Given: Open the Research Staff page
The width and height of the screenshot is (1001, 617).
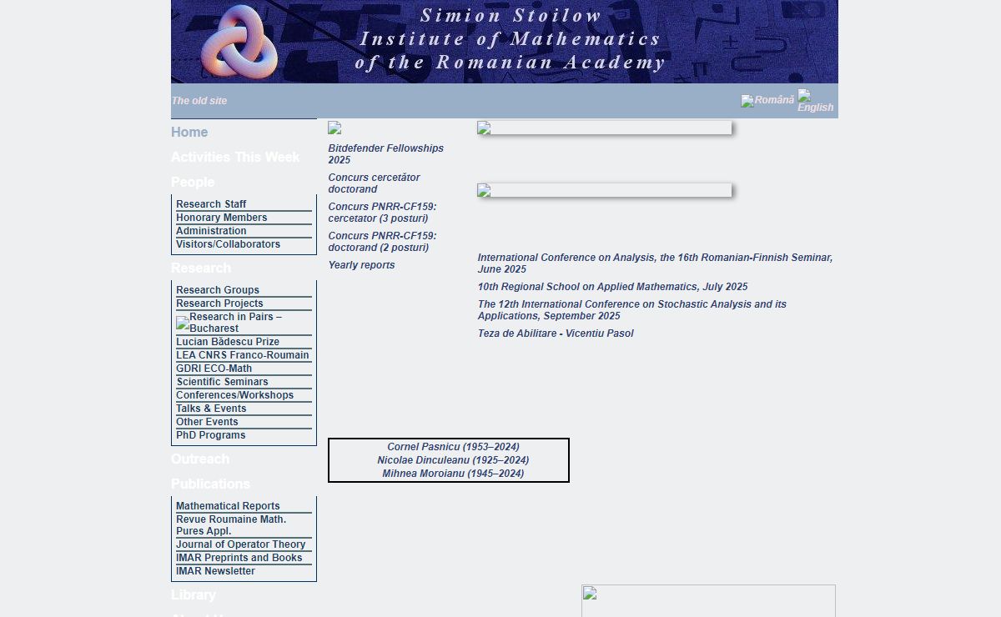Looking at the screenshot, I should tap(211, 204).
